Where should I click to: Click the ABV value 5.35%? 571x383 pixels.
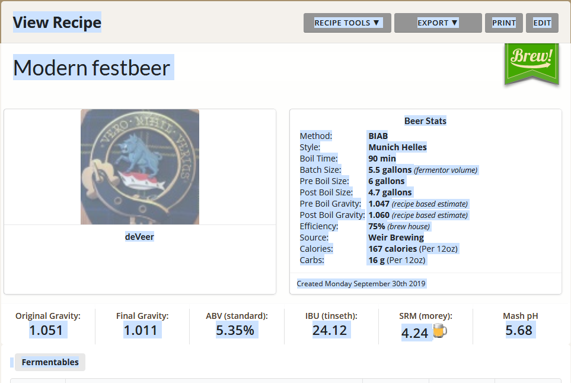pos(235,330)
